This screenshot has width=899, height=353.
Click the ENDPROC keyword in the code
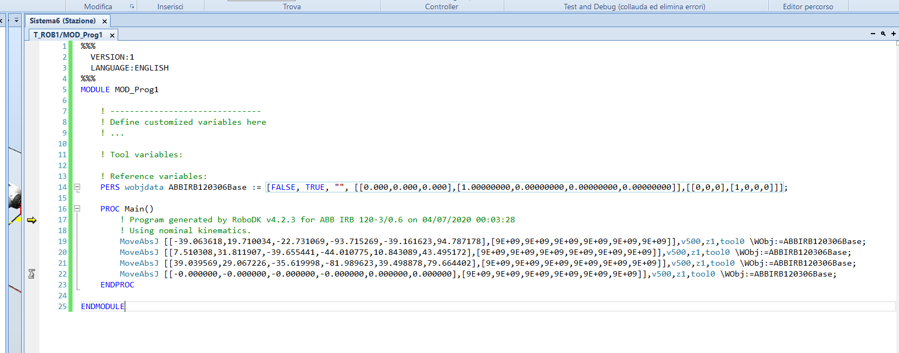pyautogui.click(x=117, y=285)
